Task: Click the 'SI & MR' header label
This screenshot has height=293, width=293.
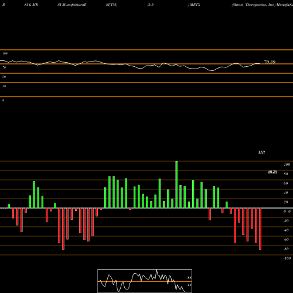Action: (x=31, y=5)
